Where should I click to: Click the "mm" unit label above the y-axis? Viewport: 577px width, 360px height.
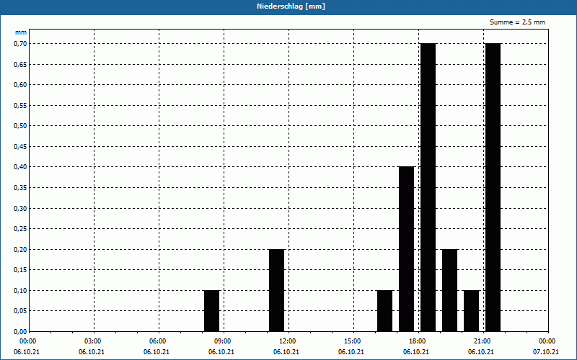pyautogui.click(x=21, y=32)
